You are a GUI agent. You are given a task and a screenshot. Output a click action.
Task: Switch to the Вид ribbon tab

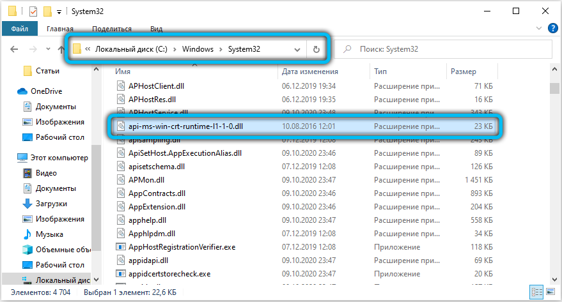tap(156, 29)
